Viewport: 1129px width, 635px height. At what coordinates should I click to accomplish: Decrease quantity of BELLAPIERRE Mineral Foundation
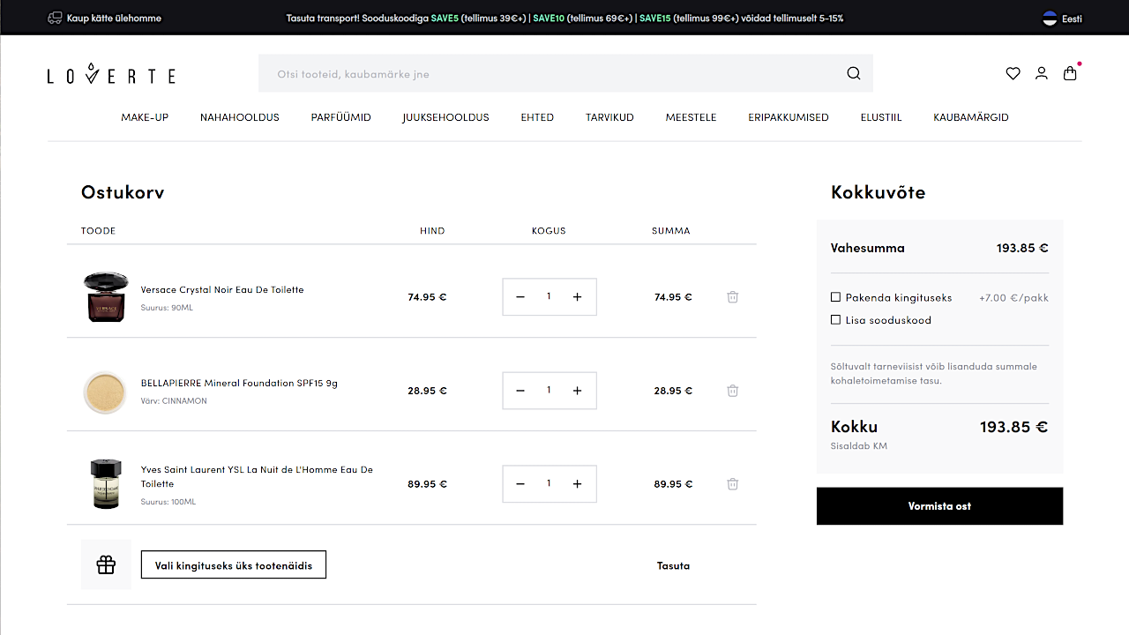(520, 391)
